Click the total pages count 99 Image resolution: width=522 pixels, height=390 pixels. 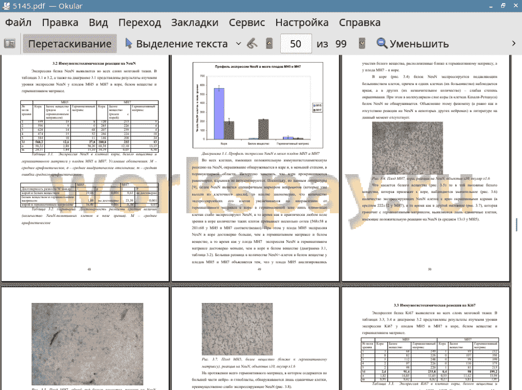click(341, 44)
